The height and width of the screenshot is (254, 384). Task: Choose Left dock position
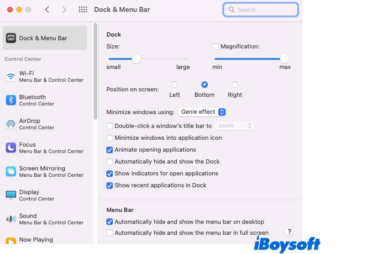click(x=174, y=85)
